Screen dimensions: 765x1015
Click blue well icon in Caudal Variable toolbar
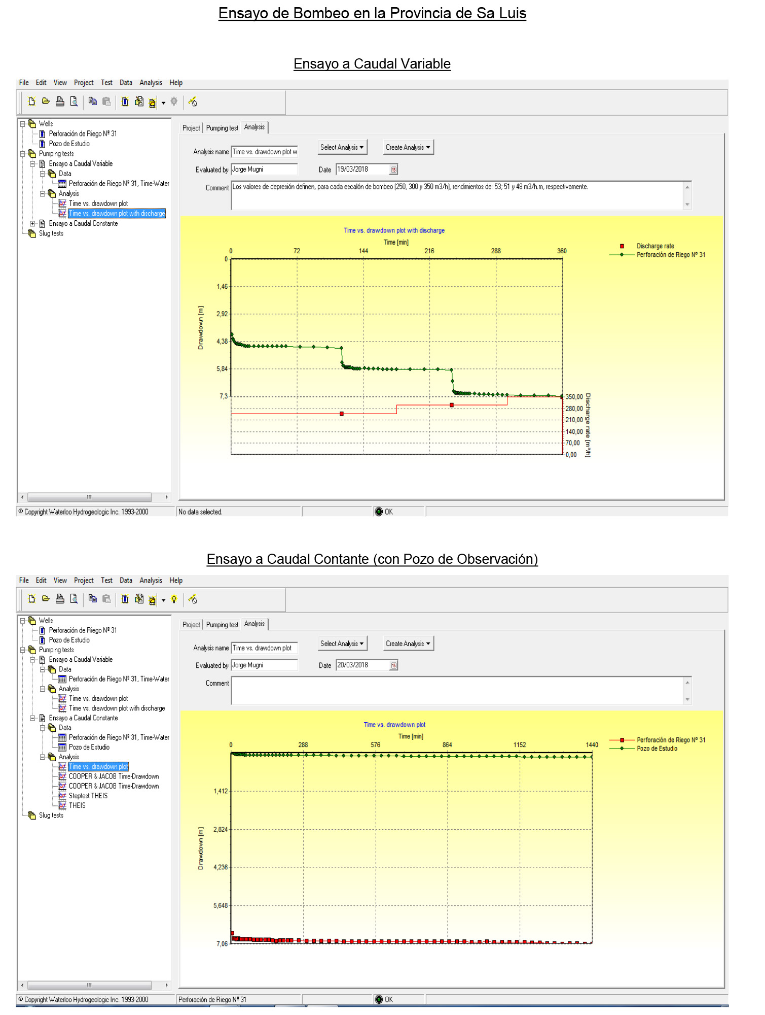[x=125, y=101]
